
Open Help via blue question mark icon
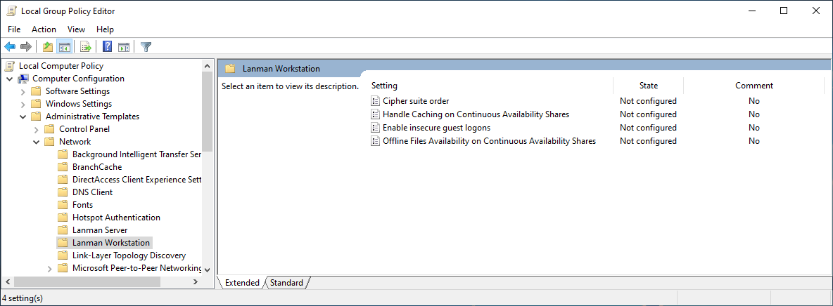(107, 47)
